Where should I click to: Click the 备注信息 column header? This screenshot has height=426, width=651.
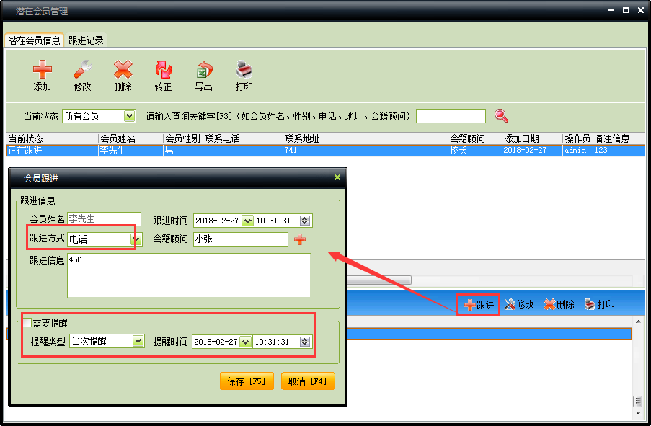(619, 138)
